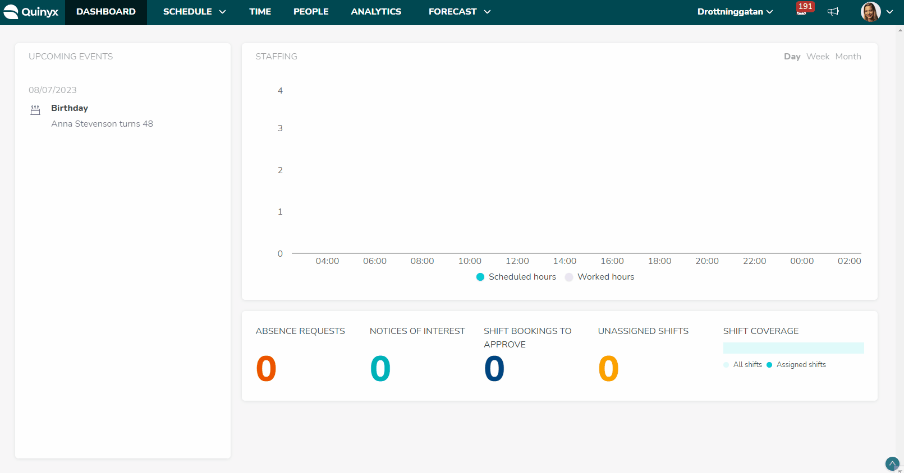The image size is (904, 473).
Task: Open the Drottninggatan unit selector
Action: (735, 12)
